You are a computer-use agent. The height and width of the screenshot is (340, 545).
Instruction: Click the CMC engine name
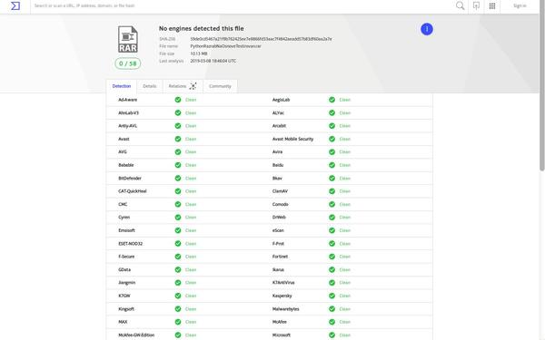pos(123,204)
